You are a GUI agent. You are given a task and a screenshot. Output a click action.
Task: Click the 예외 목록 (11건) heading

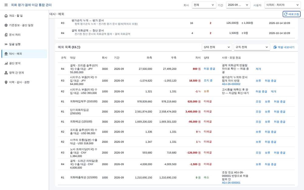coord(69,47)
